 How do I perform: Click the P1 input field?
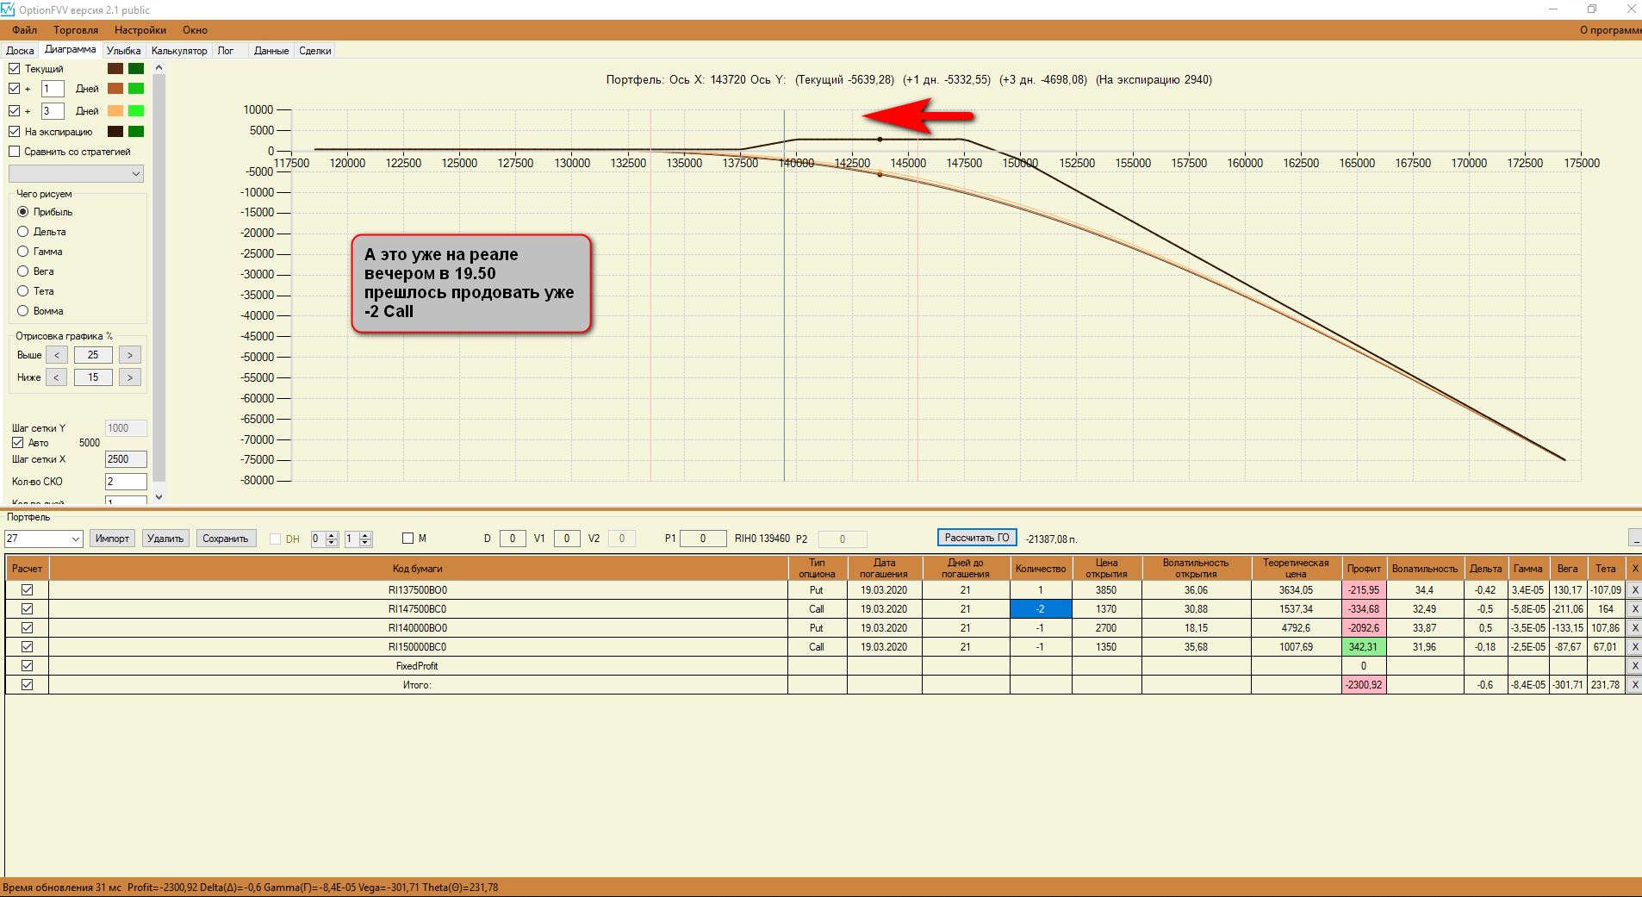[x=703, y=539]
